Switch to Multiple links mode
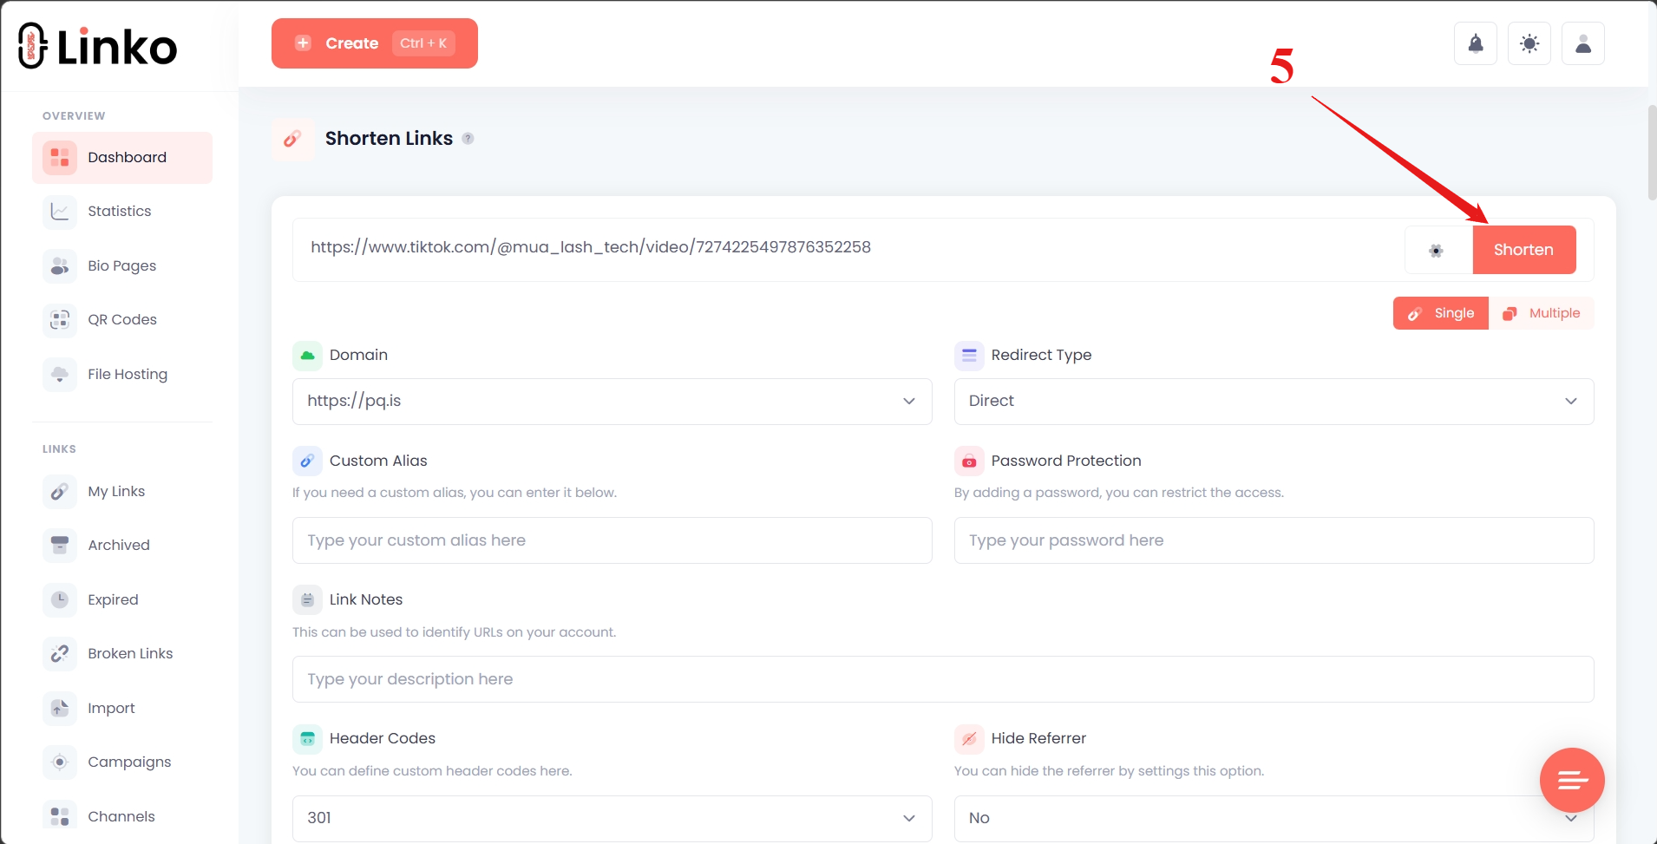1657x844 pixels. pos(1542,313)
